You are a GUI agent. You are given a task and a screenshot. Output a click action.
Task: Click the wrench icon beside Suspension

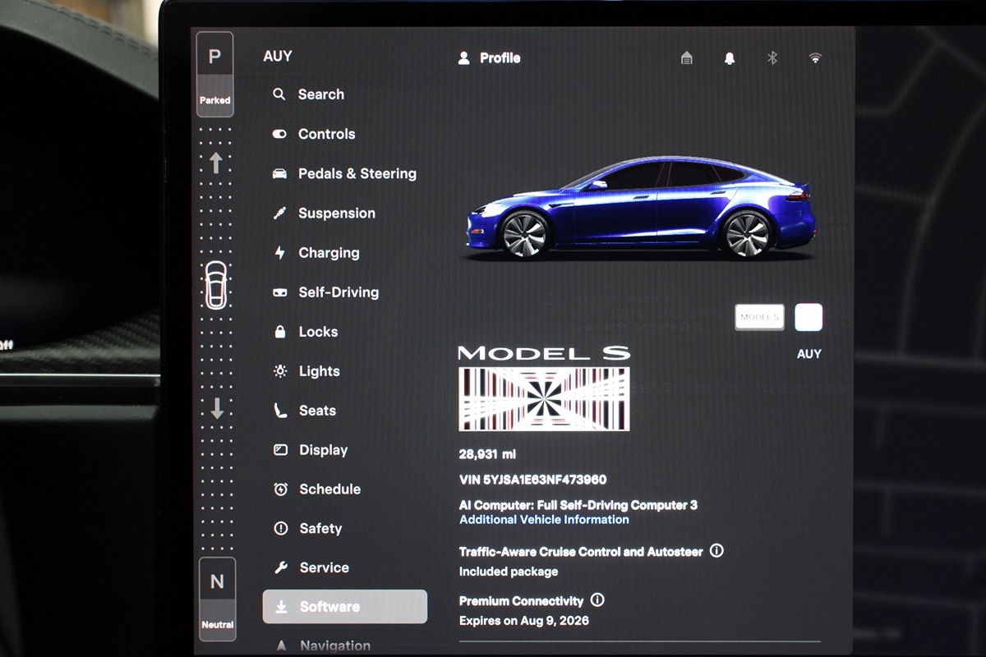point(279,213)
